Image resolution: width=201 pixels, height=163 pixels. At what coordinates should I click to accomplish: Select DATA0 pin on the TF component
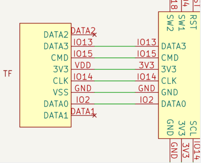pyautogui.click(x=56, y=104)
